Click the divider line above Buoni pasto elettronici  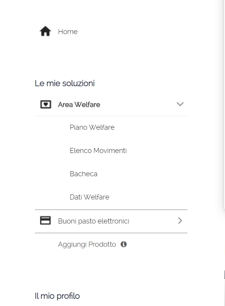click(x=111, y=210)
